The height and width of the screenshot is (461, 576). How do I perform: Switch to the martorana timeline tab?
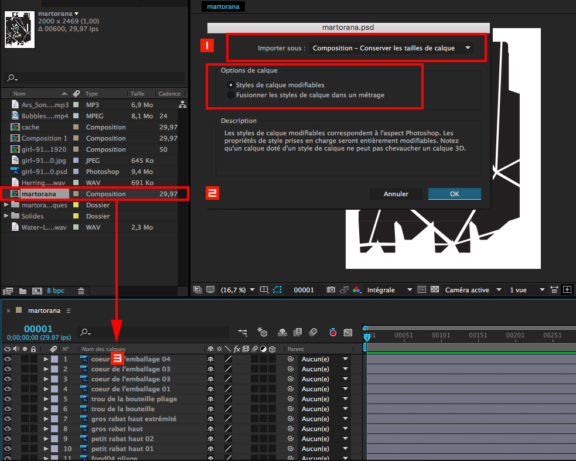point(43,310)
